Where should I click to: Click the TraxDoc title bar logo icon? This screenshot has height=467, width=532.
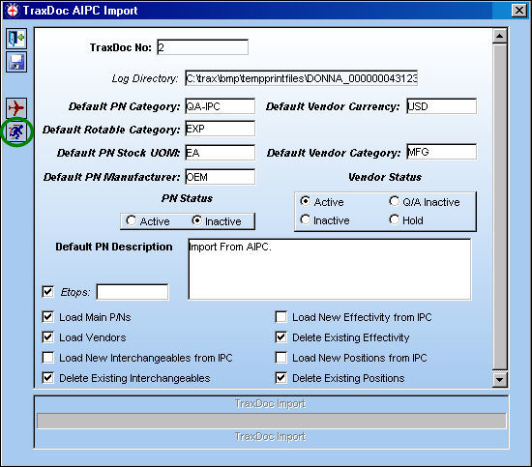[x=13, y=11]
